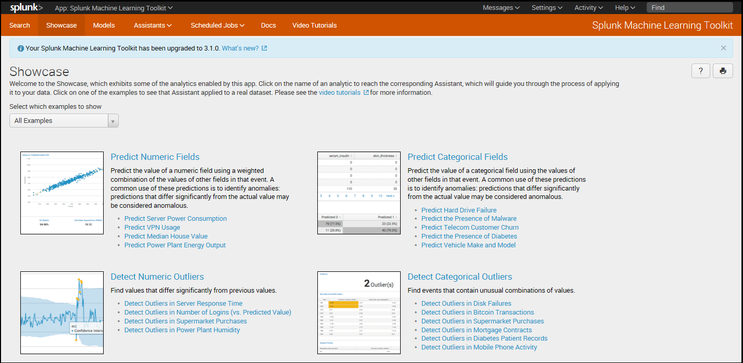The height and width of the screenshot is (363, 743).
Task: Expand the Assistants navigation menu
Action: click(153, 25)
